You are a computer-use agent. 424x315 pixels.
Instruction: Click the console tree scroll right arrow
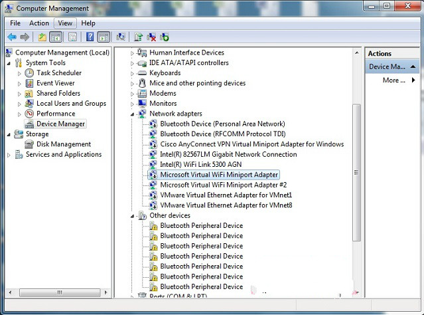coord(106,292)
